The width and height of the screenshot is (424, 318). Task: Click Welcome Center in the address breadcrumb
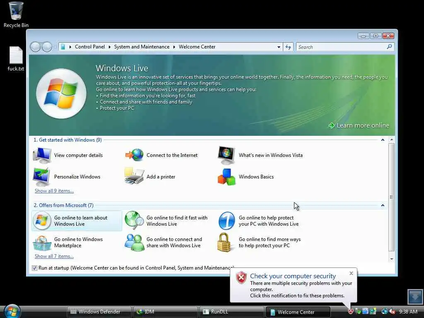[x=197, y=47]
